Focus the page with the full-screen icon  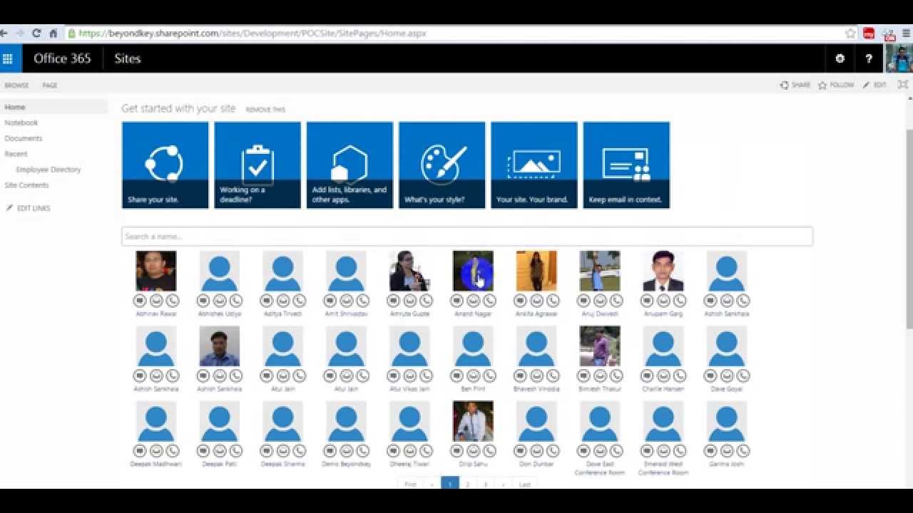(903, 85)
